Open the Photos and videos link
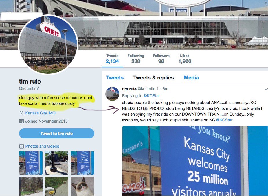 coord(42,146)
